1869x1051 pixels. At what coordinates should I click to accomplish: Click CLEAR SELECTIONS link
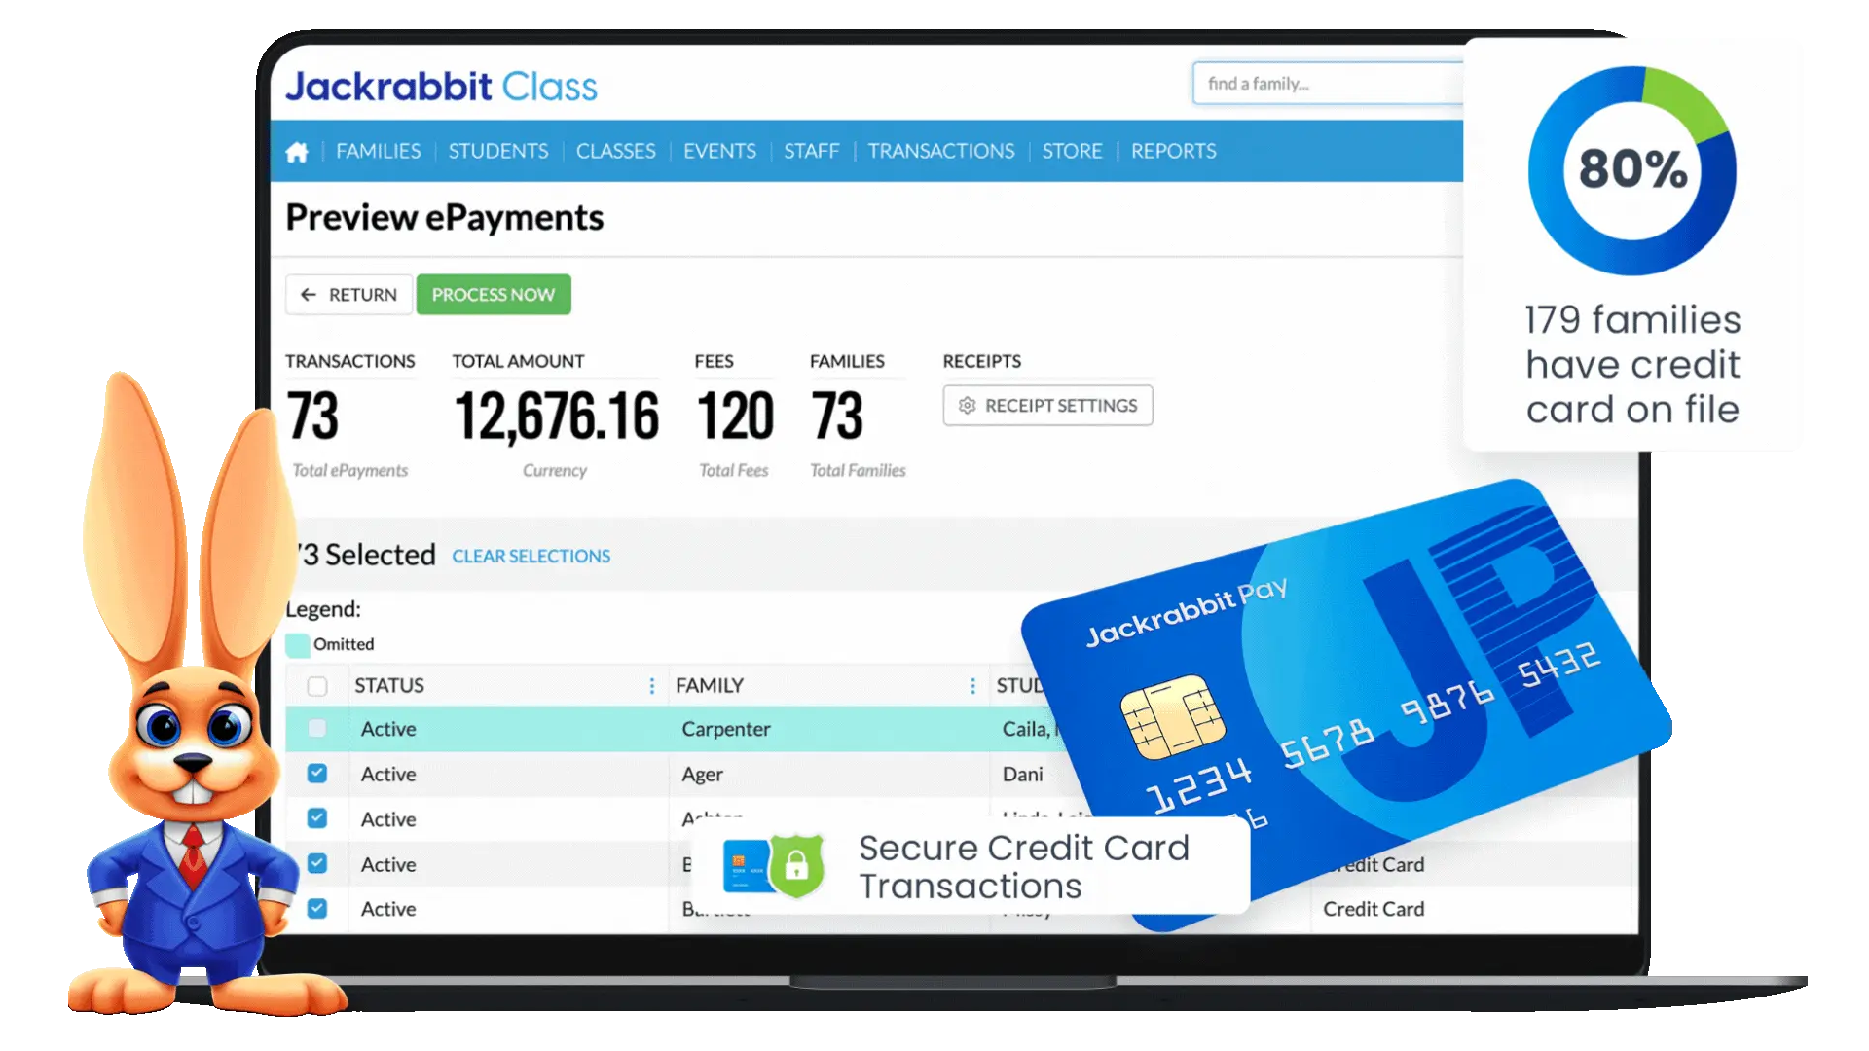tap(531, 555)
